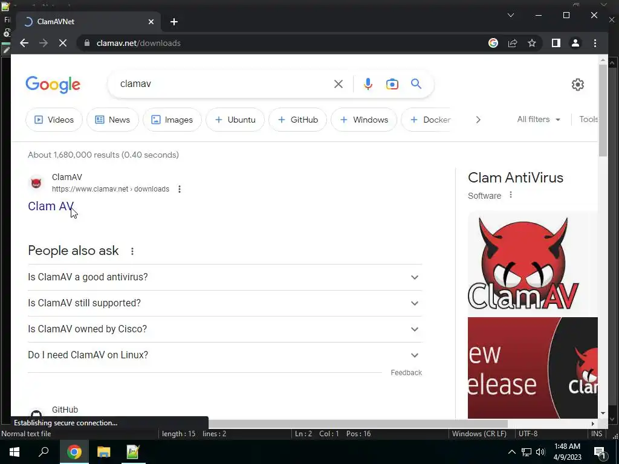Open the new release image thumbnail
The image size is (619, 464).
pos(533,368)
